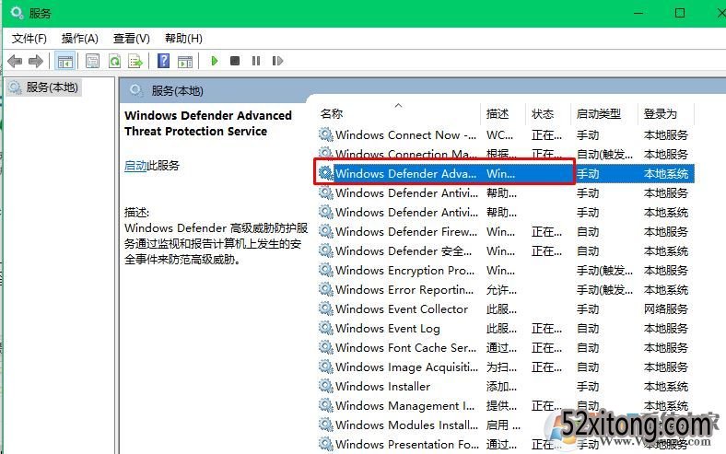Select the Windows Image Acquisiti... service row
The width and height of the screenshot is (726, 454).
coord(506,367)
